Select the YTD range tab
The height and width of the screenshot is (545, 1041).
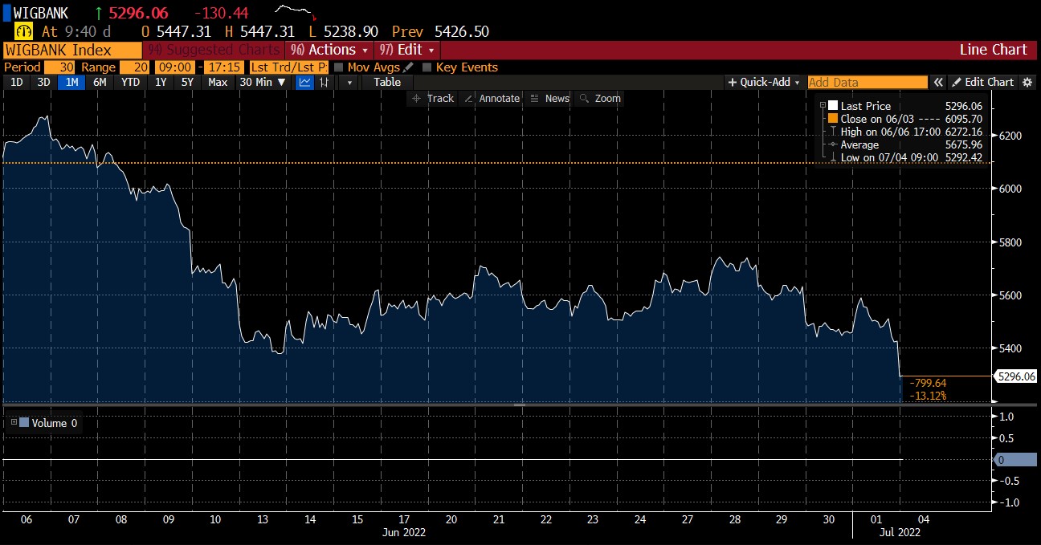tap(130, 82)
